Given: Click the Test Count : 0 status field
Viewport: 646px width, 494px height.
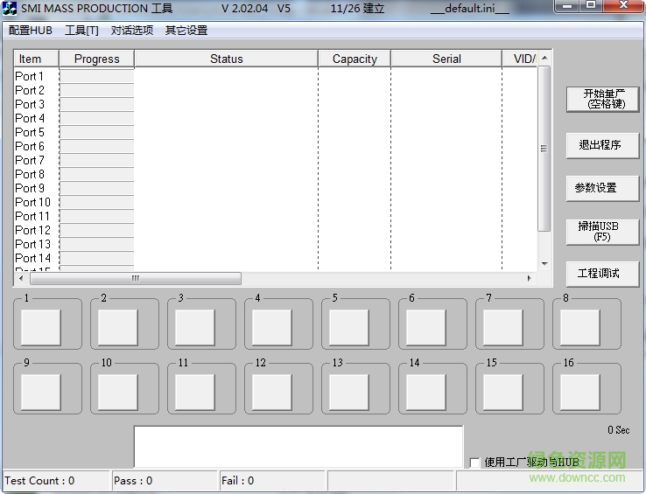Looking at the screenshot, I should pyautogui.click(x=56, y=480).
